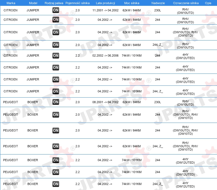Click 62kW / 84KM in the Peugeot 230L row
This screenshot has width=217, height=190.
point(132,102)
